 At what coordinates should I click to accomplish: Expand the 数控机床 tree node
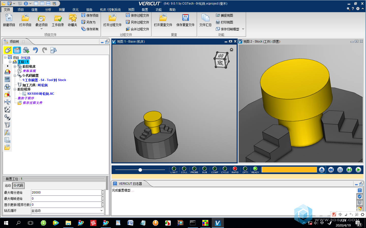tap(15, 66)
